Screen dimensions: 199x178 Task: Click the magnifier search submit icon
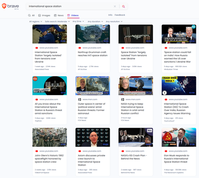123,6
